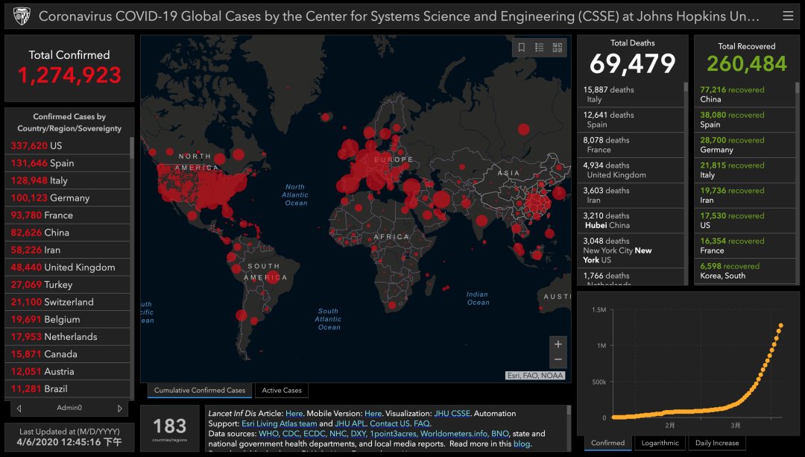This screenshot has width=805, height=457.
Task: Select Netherlands in confirmed cases list
Action: (67, 337)
